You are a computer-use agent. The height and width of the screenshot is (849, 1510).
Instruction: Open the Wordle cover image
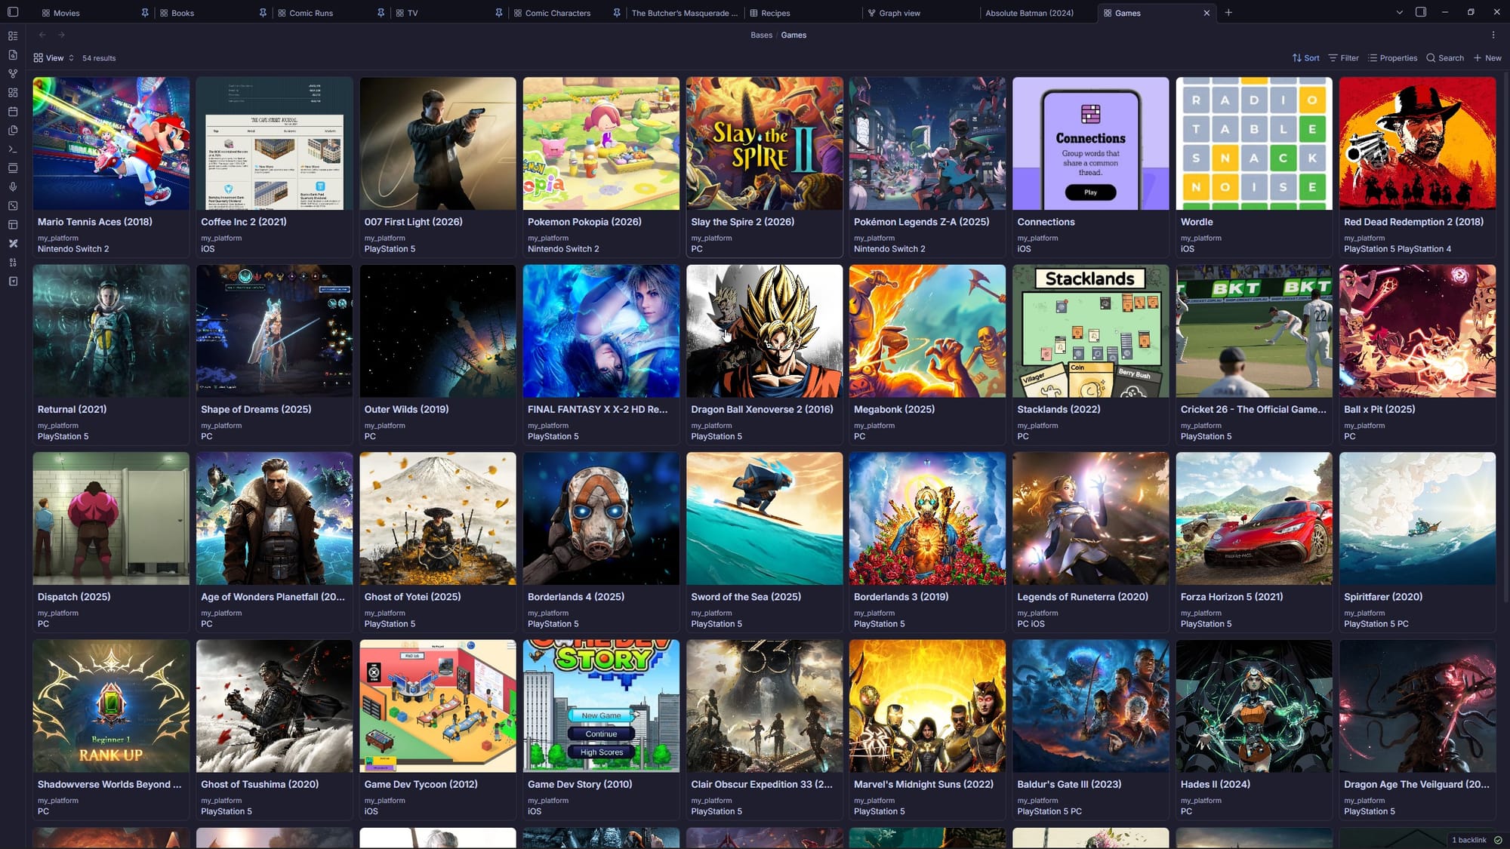[1254, 143]
